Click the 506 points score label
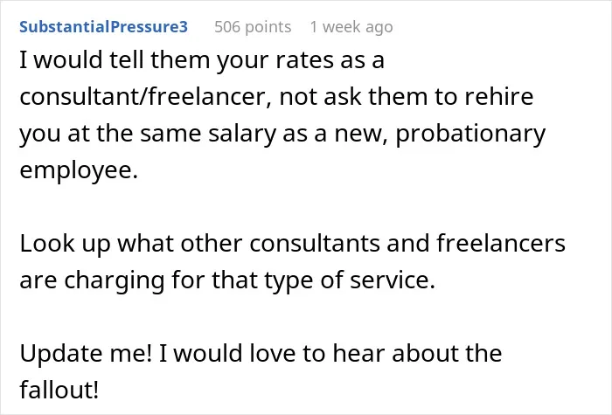Screen dimensions: 612x415 click(253, 27)
